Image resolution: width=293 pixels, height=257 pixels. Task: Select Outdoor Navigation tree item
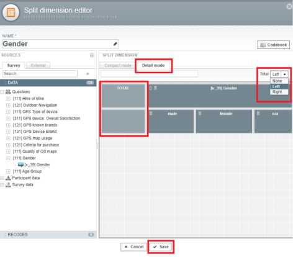[x=35, y=106]
